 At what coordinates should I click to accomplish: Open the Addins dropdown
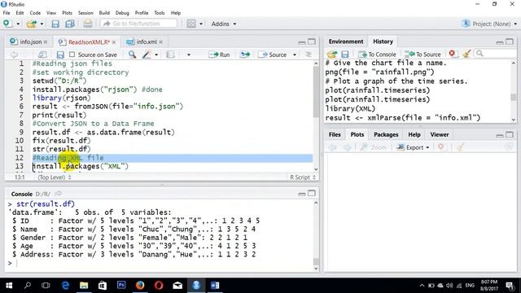point(224,24)
